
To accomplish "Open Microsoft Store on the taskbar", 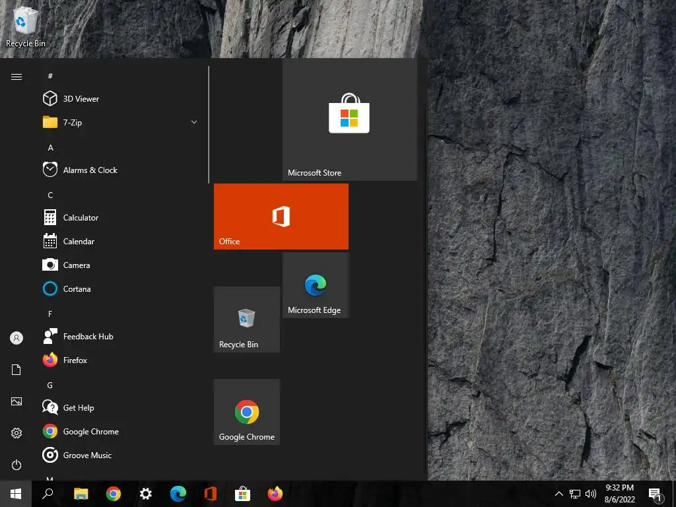I will 243,494.
